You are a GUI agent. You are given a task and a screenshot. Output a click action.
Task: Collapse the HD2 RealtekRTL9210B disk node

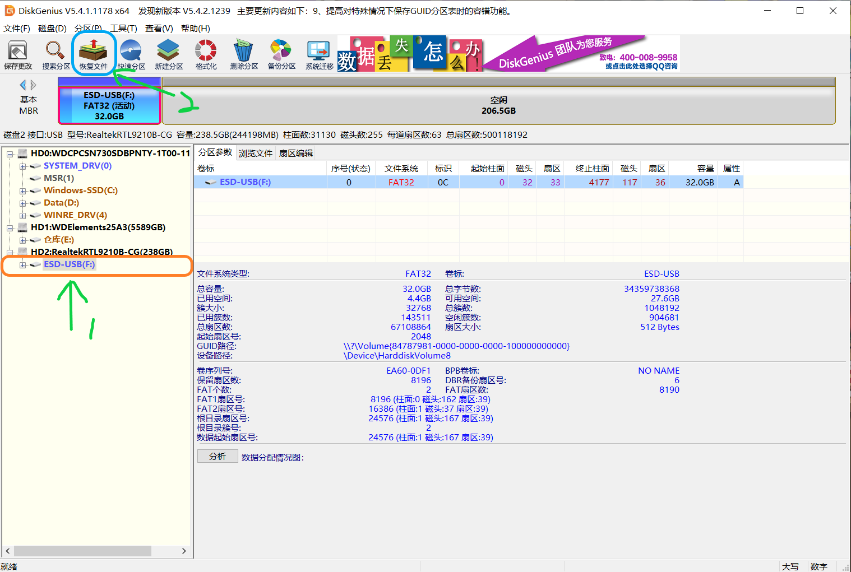click(x=10, y=252)
